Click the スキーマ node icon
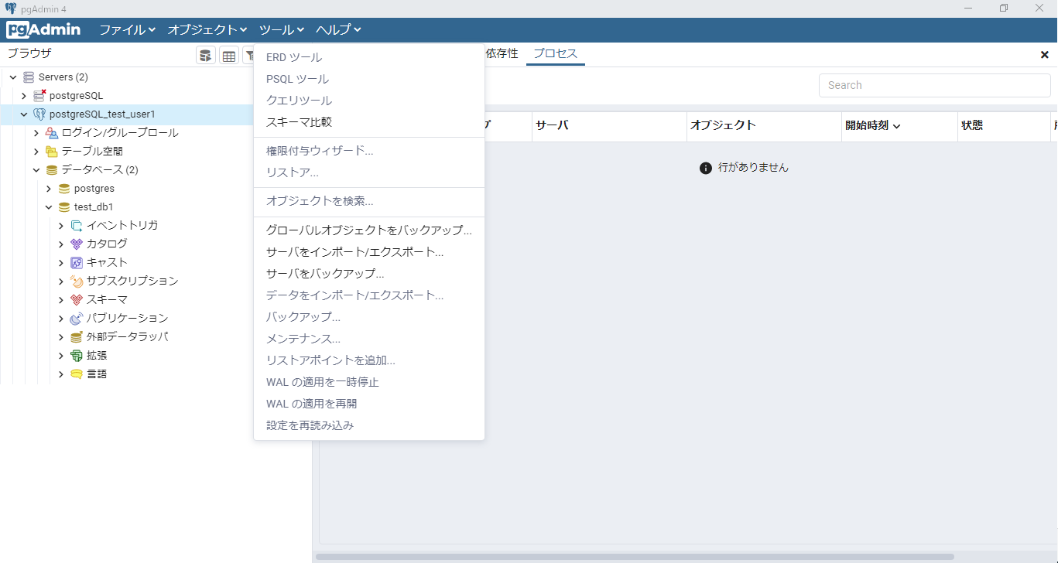The width and height of the screenshot is (1058, 563). 77,300
